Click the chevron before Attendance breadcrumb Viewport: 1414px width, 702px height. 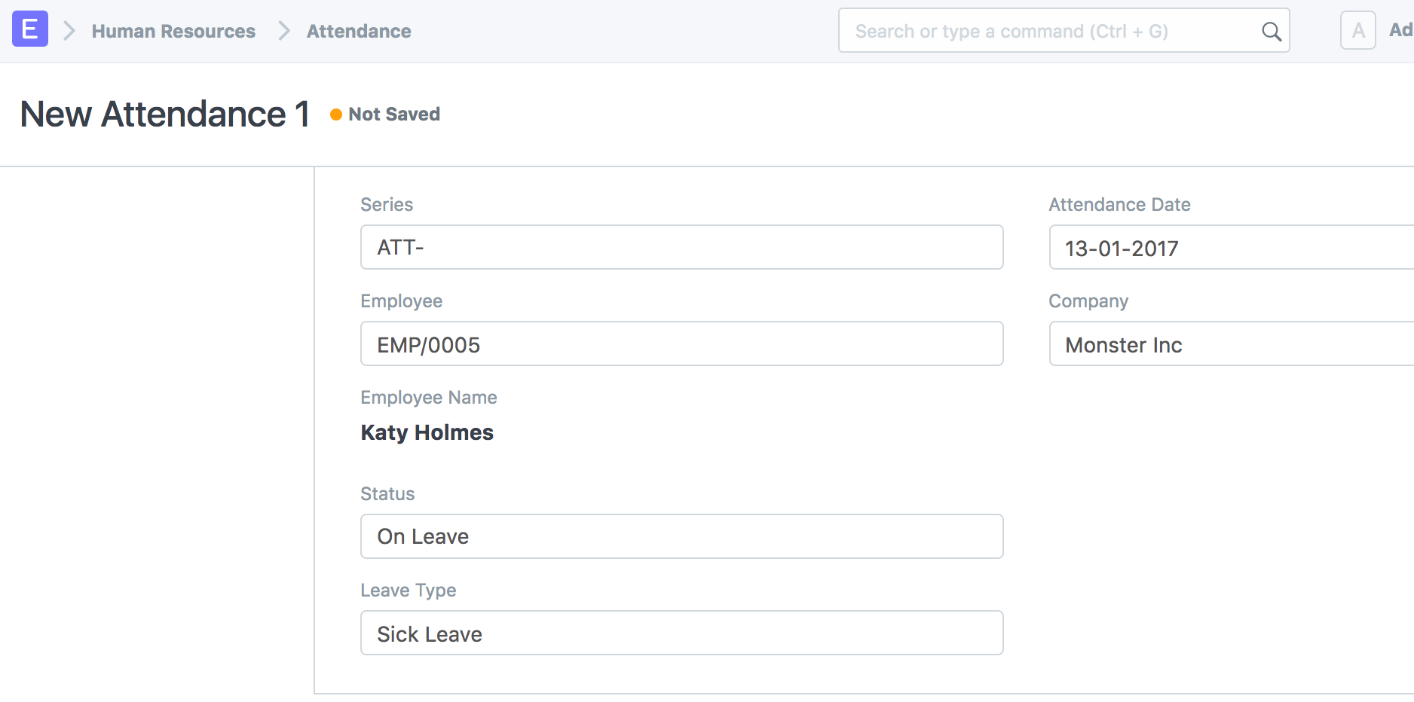(x=284, y=31)
